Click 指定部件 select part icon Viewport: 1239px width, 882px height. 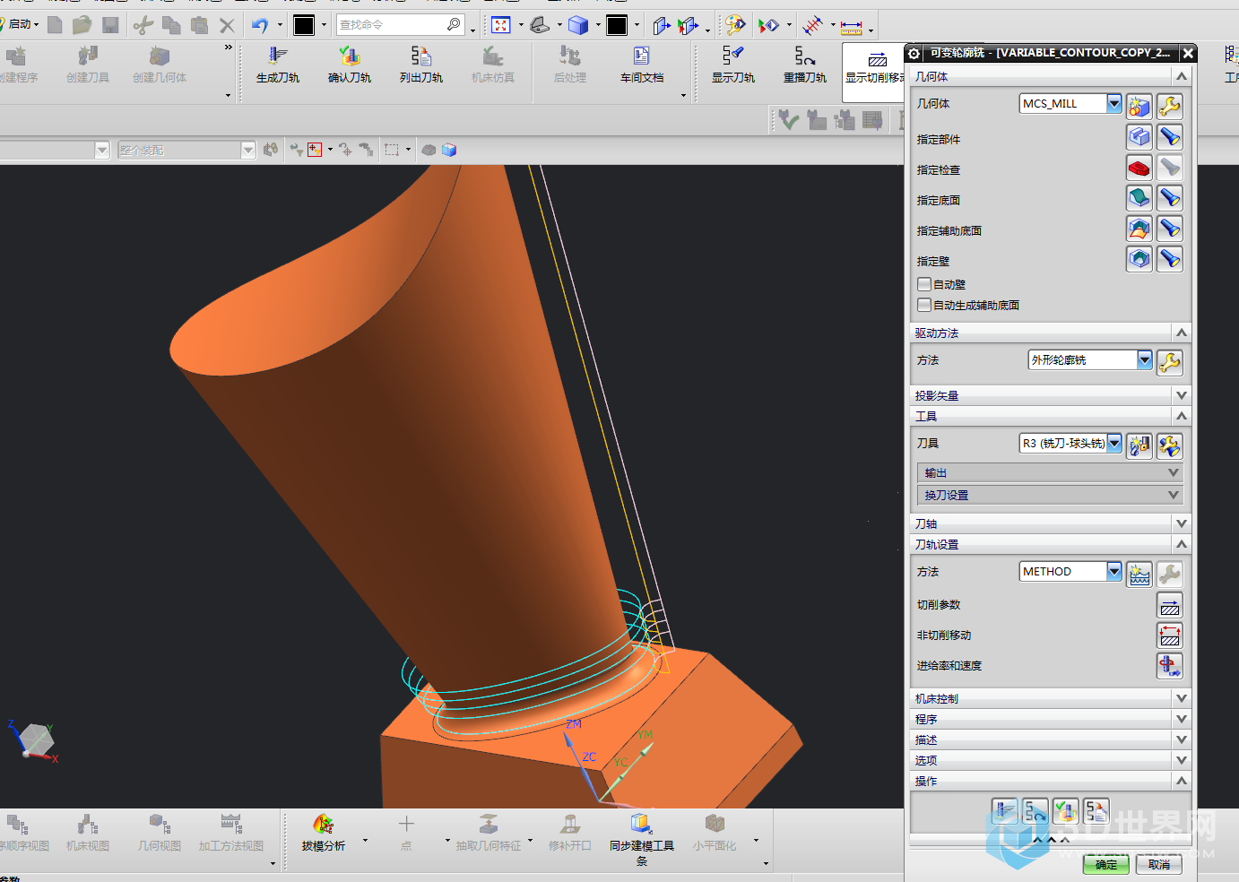(1139, 137)
